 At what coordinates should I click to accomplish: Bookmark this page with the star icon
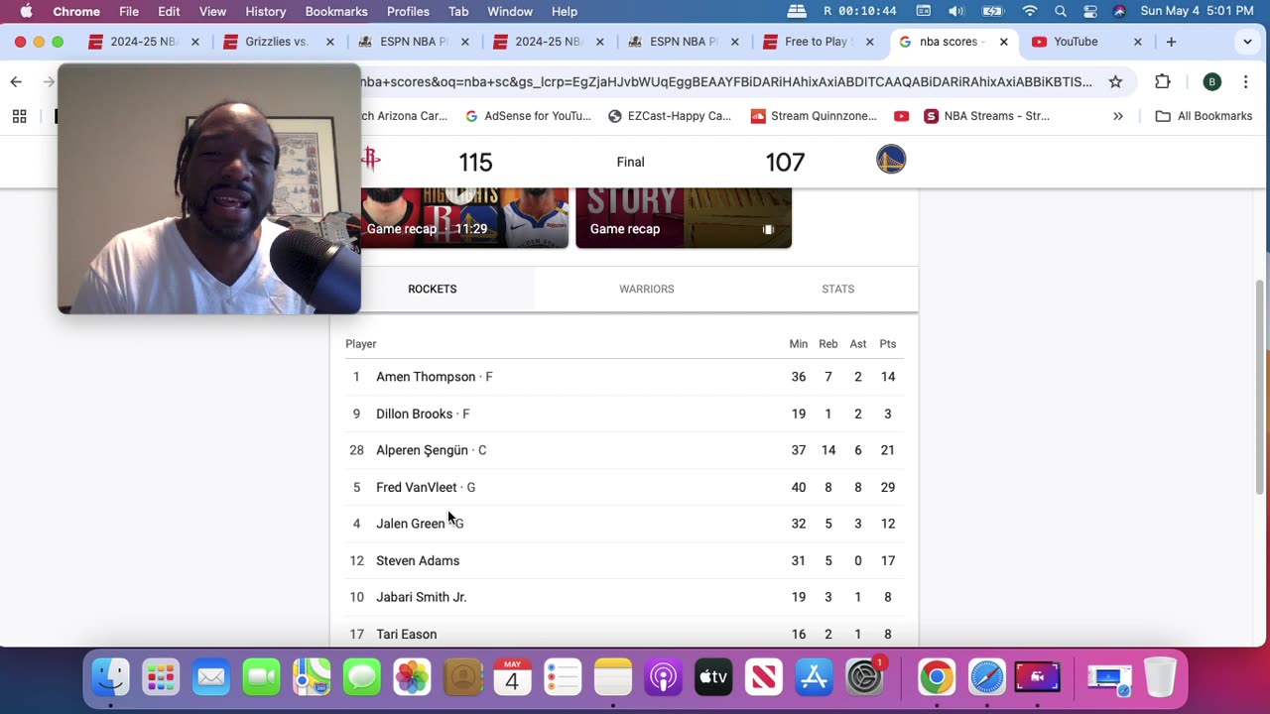click(x=1115, y=81)
